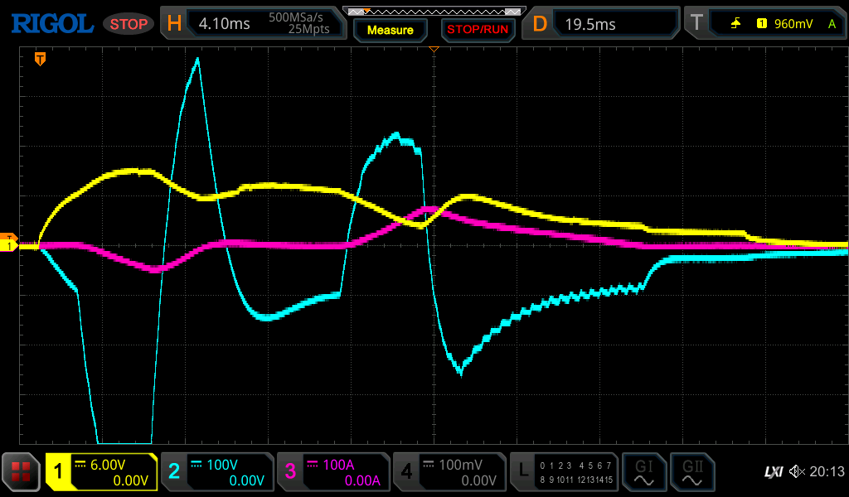849x497 pixels.
Task: Open the logic analyzer L channel panel
Action: coord(565,472)
